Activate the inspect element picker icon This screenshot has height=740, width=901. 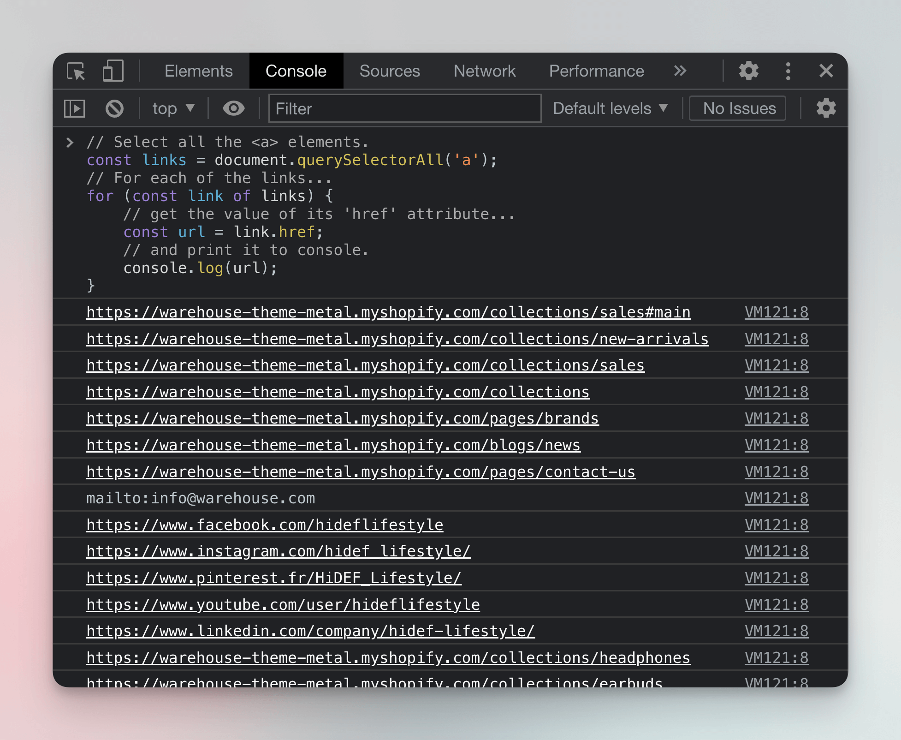click(76, 71)
